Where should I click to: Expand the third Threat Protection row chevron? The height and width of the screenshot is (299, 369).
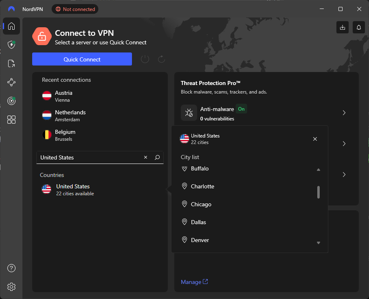point(344,175)
